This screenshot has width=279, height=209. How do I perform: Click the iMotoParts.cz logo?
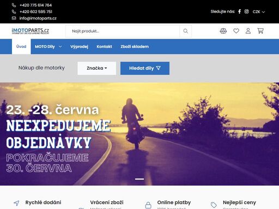[x=31, y=31]
